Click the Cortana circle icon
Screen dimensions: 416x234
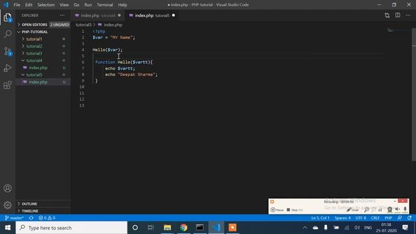(x=135, y=227)
